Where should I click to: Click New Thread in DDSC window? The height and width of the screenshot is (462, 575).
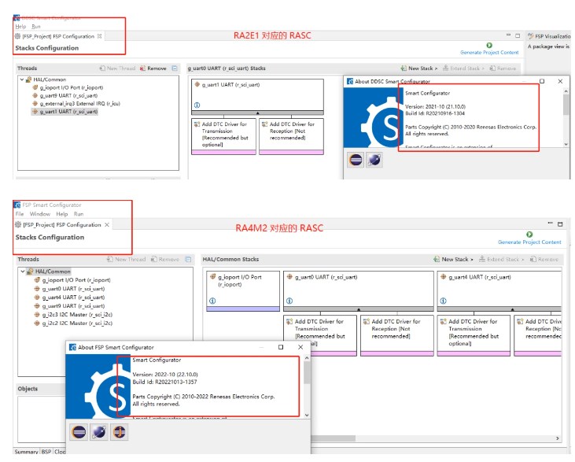[x=117, y=68]
